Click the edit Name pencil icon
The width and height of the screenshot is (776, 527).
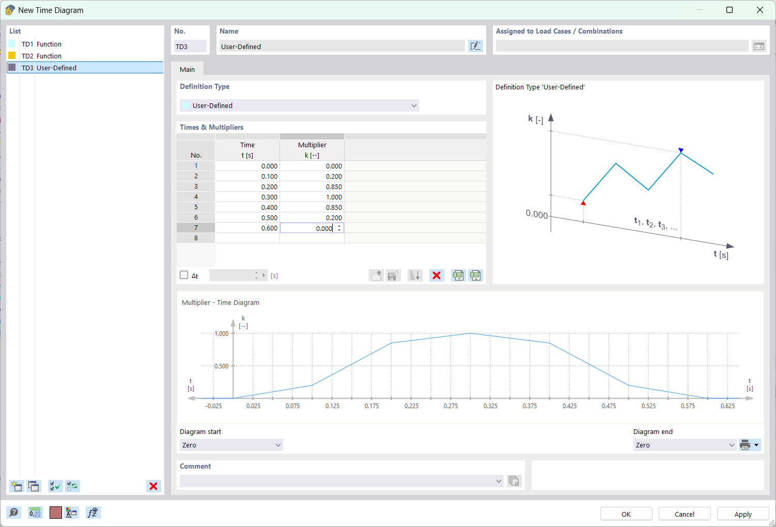point(475,45)
